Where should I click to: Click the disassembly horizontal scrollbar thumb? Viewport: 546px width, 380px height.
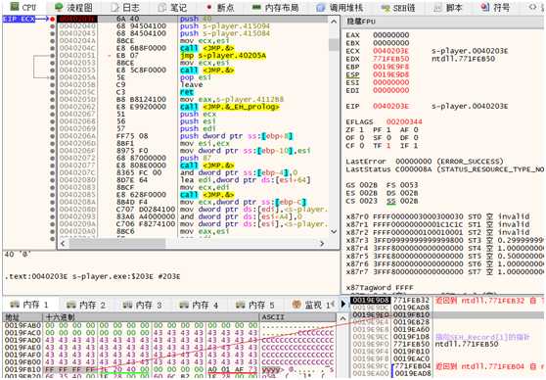(117, 243)
